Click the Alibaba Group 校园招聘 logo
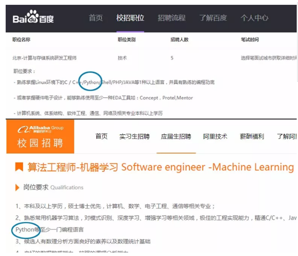The height and width of the screenshot is (256, 298). (x=40, y=136)
